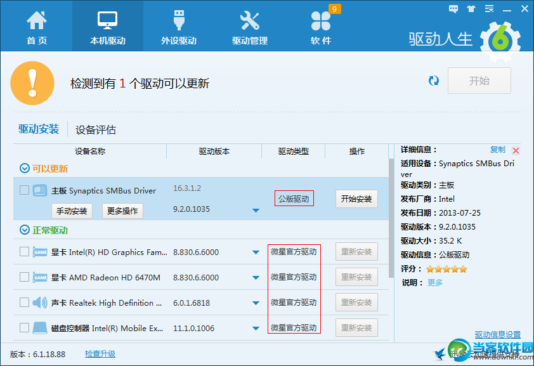This screenshot has height=366, width=534.
Task: Click the 驱动人生 6 gear logo
Action: [x=500, y=41]
